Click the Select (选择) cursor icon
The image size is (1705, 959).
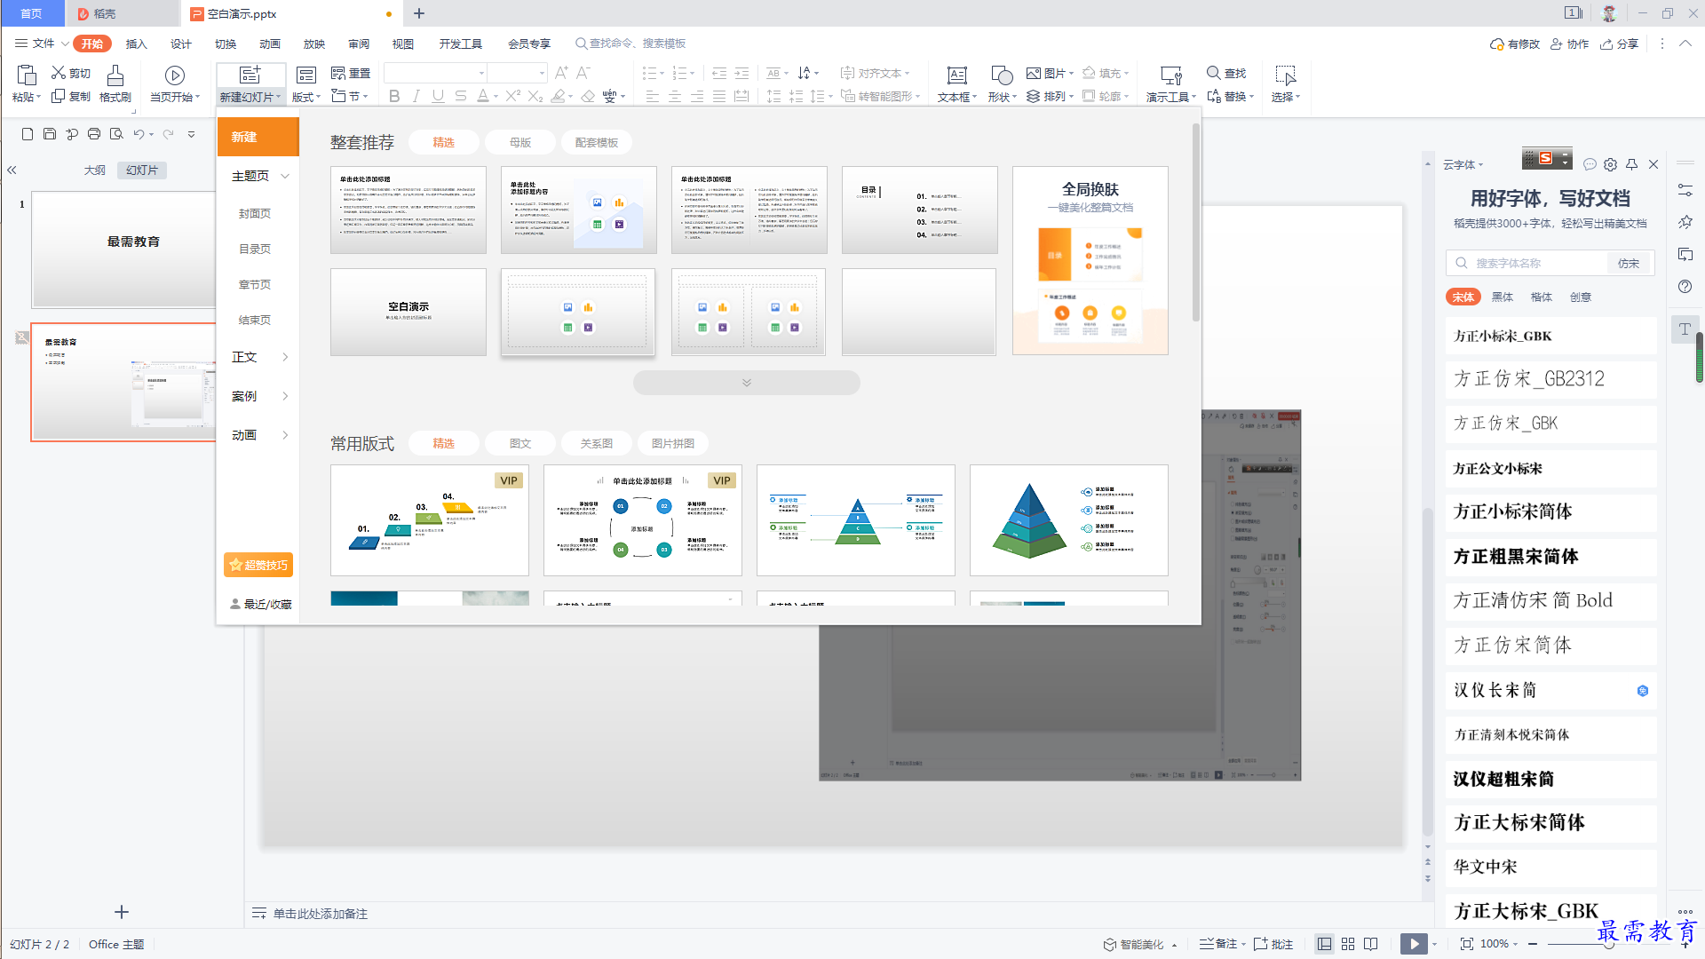click(x=1285, y=75)
